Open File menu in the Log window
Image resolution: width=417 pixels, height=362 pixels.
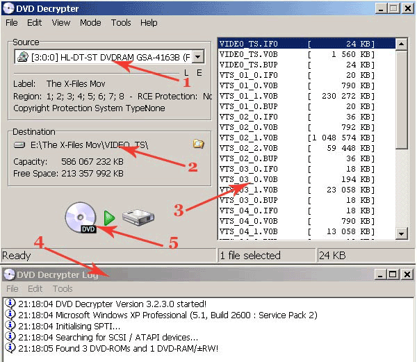click(13, 288)
